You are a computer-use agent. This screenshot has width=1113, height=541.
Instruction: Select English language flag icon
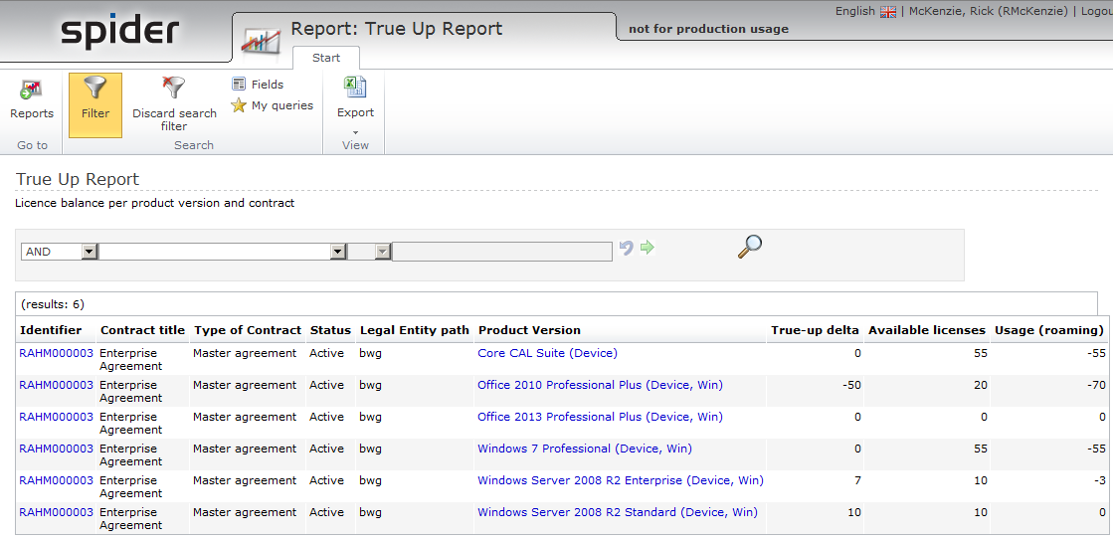click(888, 12)
